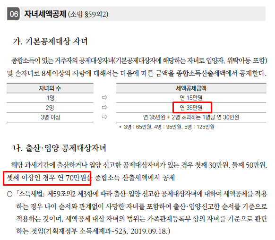Click the cell "연 35만원 + 2명 초과하는 1명당 연 30만원"

(x=191, y=117)
